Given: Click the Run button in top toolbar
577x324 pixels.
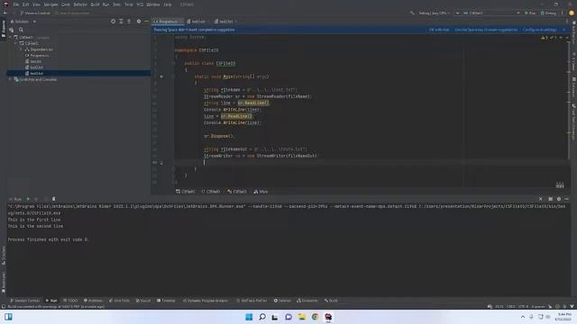Looking at the screenshot, I should tap(530, 13).
